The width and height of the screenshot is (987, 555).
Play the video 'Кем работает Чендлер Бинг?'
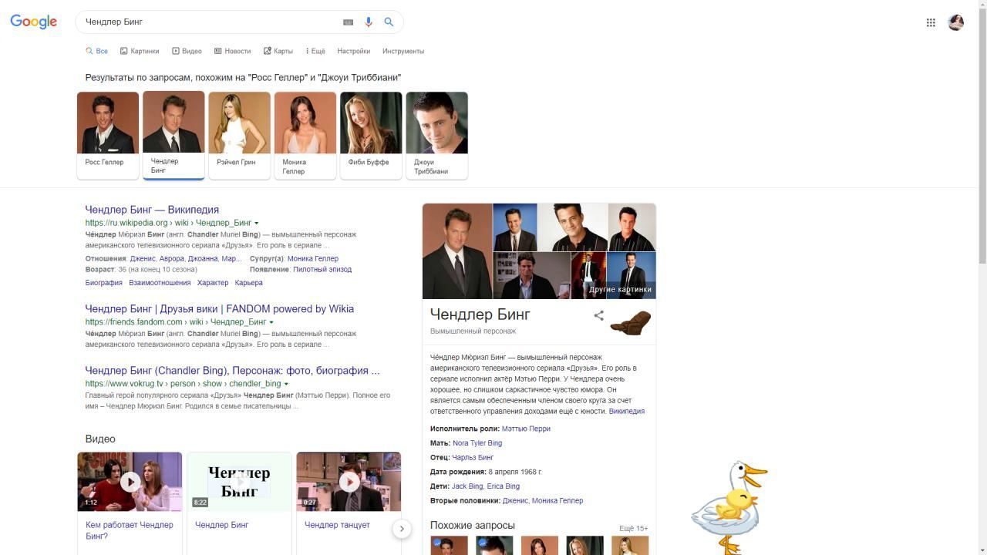click(x=130, y=482)
